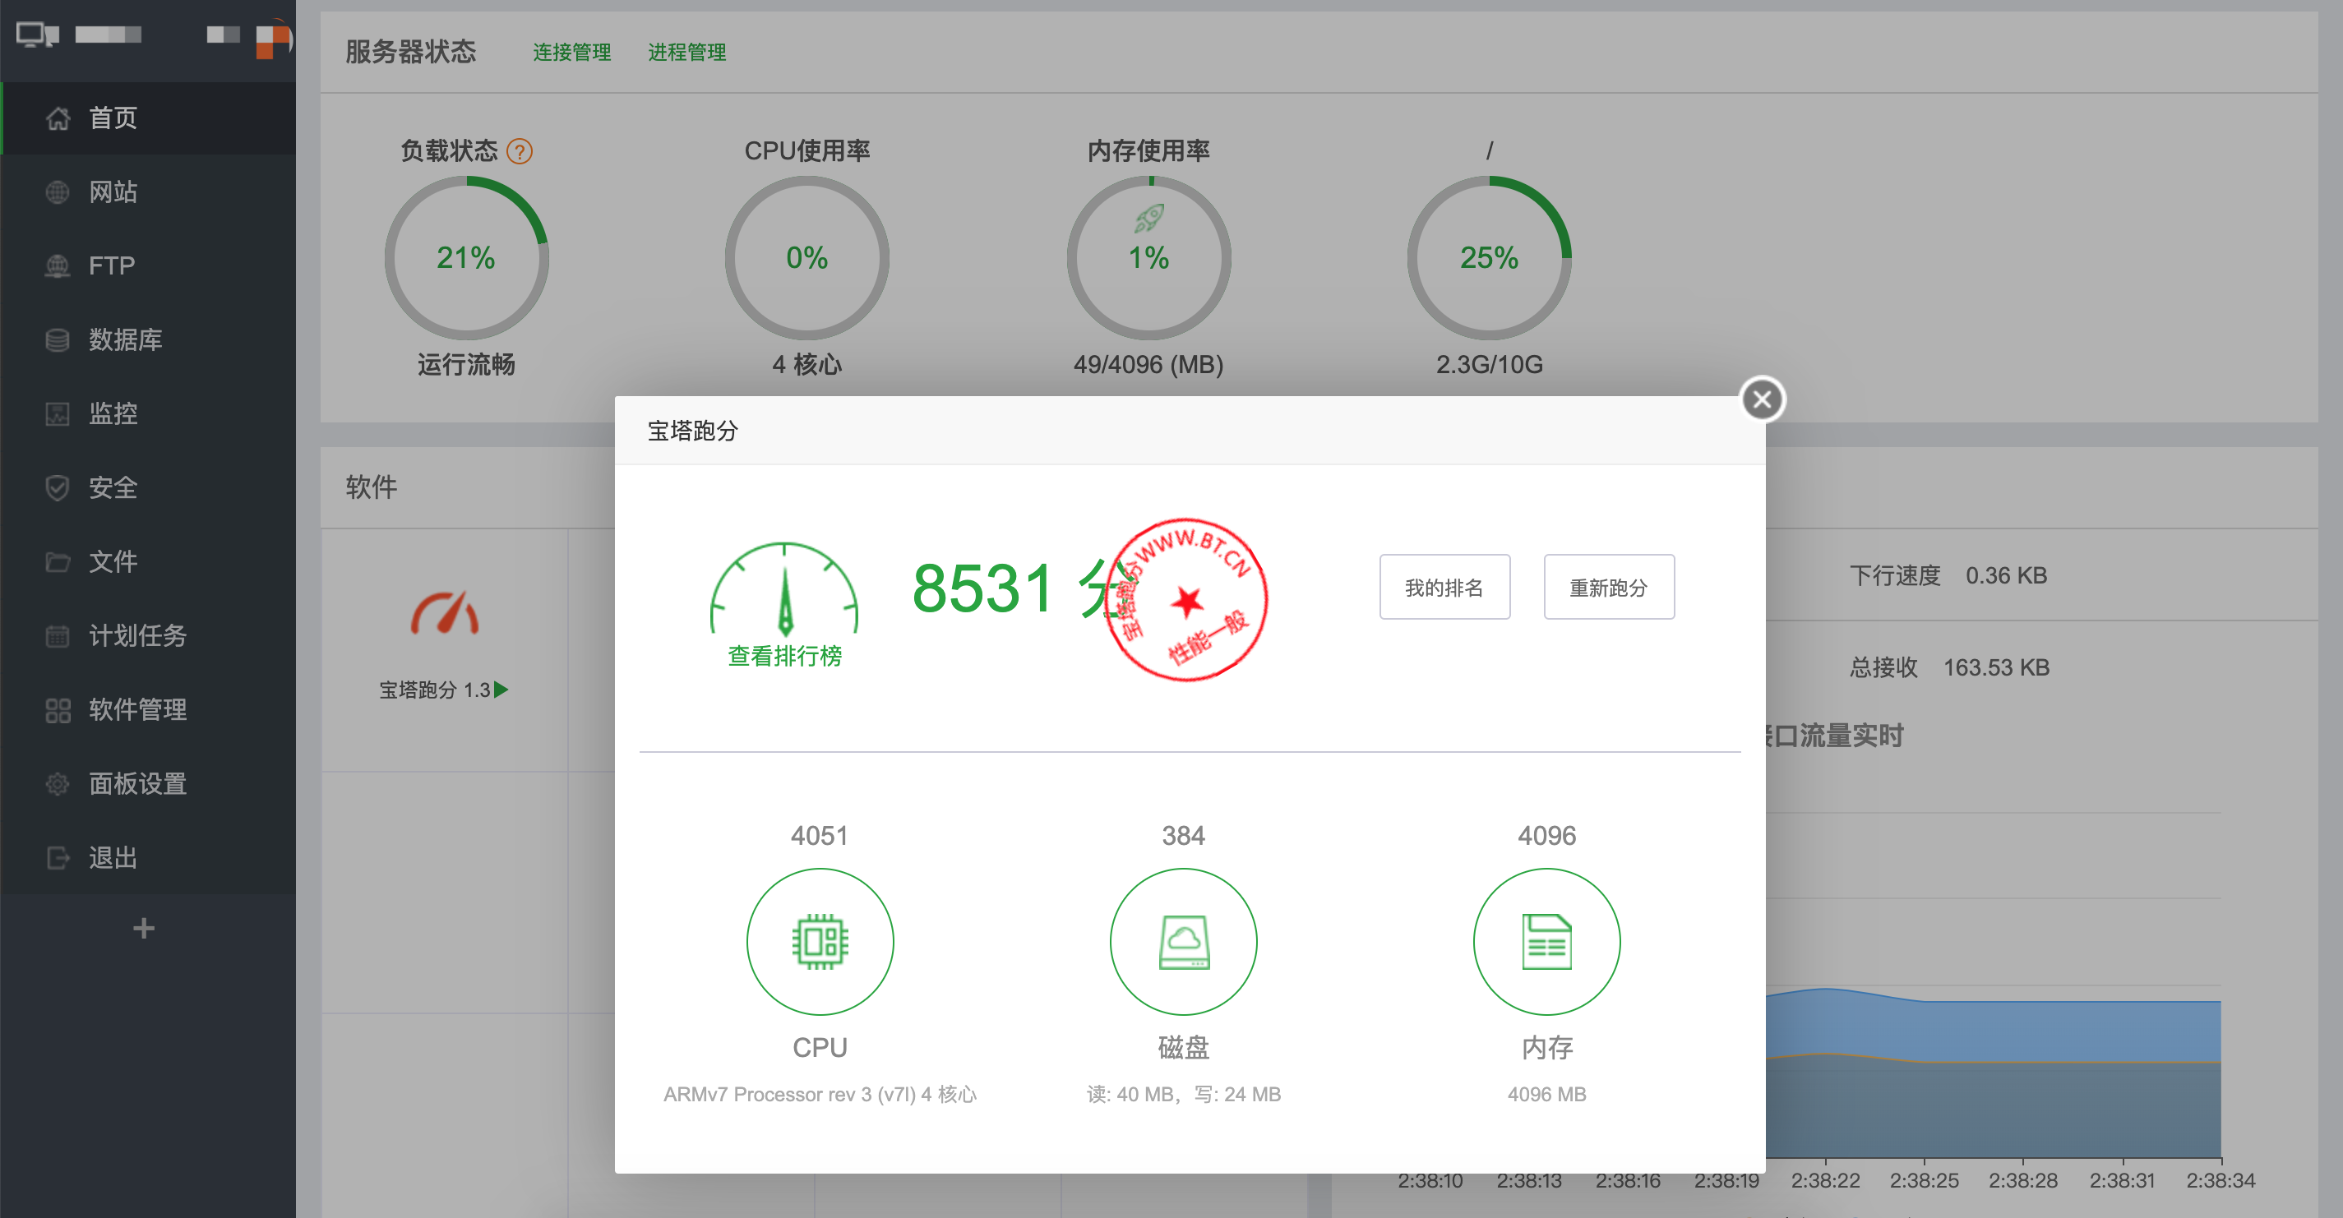Click the 重新跑分 button
2343x1218 pixels.
tap(1608, 587)
